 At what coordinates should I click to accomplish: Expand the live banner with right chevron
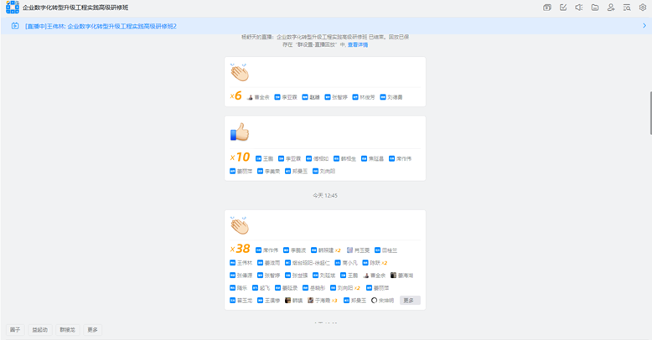pos(644,26)
